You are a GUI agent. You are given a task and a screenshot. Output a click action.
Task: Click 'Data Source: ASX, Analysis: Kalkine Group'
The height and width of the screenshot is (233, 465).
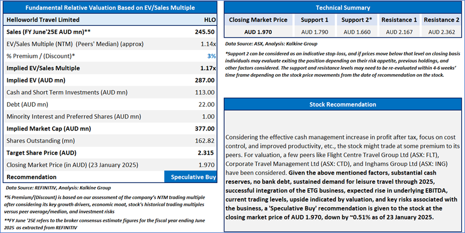pos(271,44)
